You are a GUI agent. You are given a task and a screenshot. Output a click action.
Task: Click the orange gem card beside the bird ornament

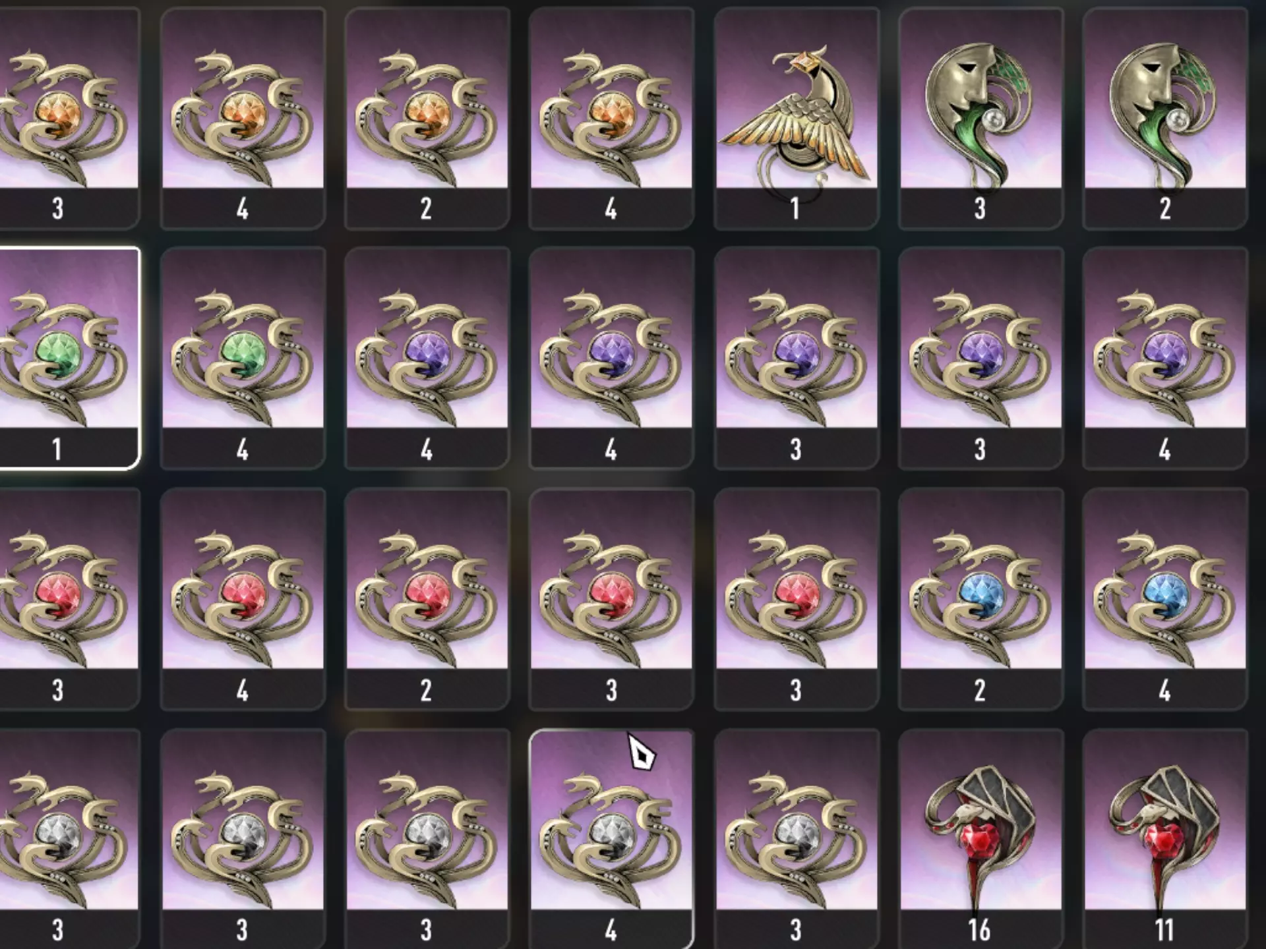[611, 119]
